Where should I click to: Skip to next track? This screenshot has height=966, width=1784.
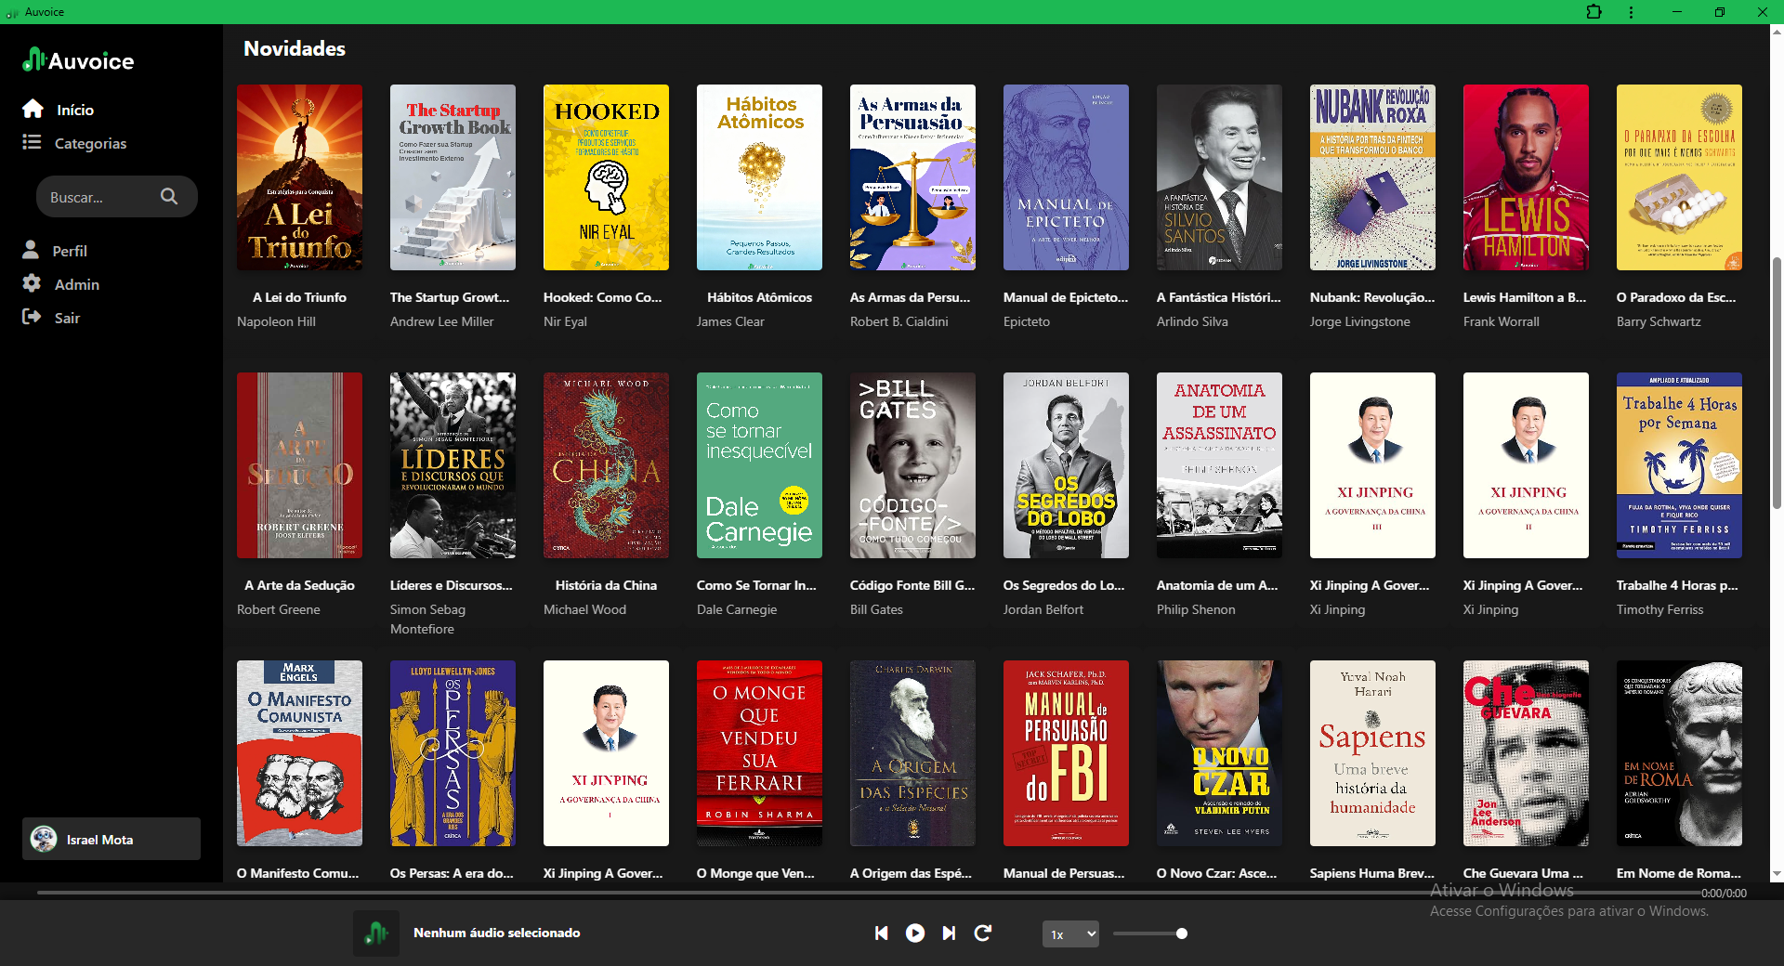coord(949,933)
